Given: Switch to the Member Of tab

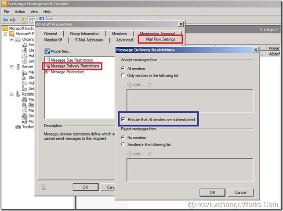Looking at the screenshot, I should (x=53, y=40).
